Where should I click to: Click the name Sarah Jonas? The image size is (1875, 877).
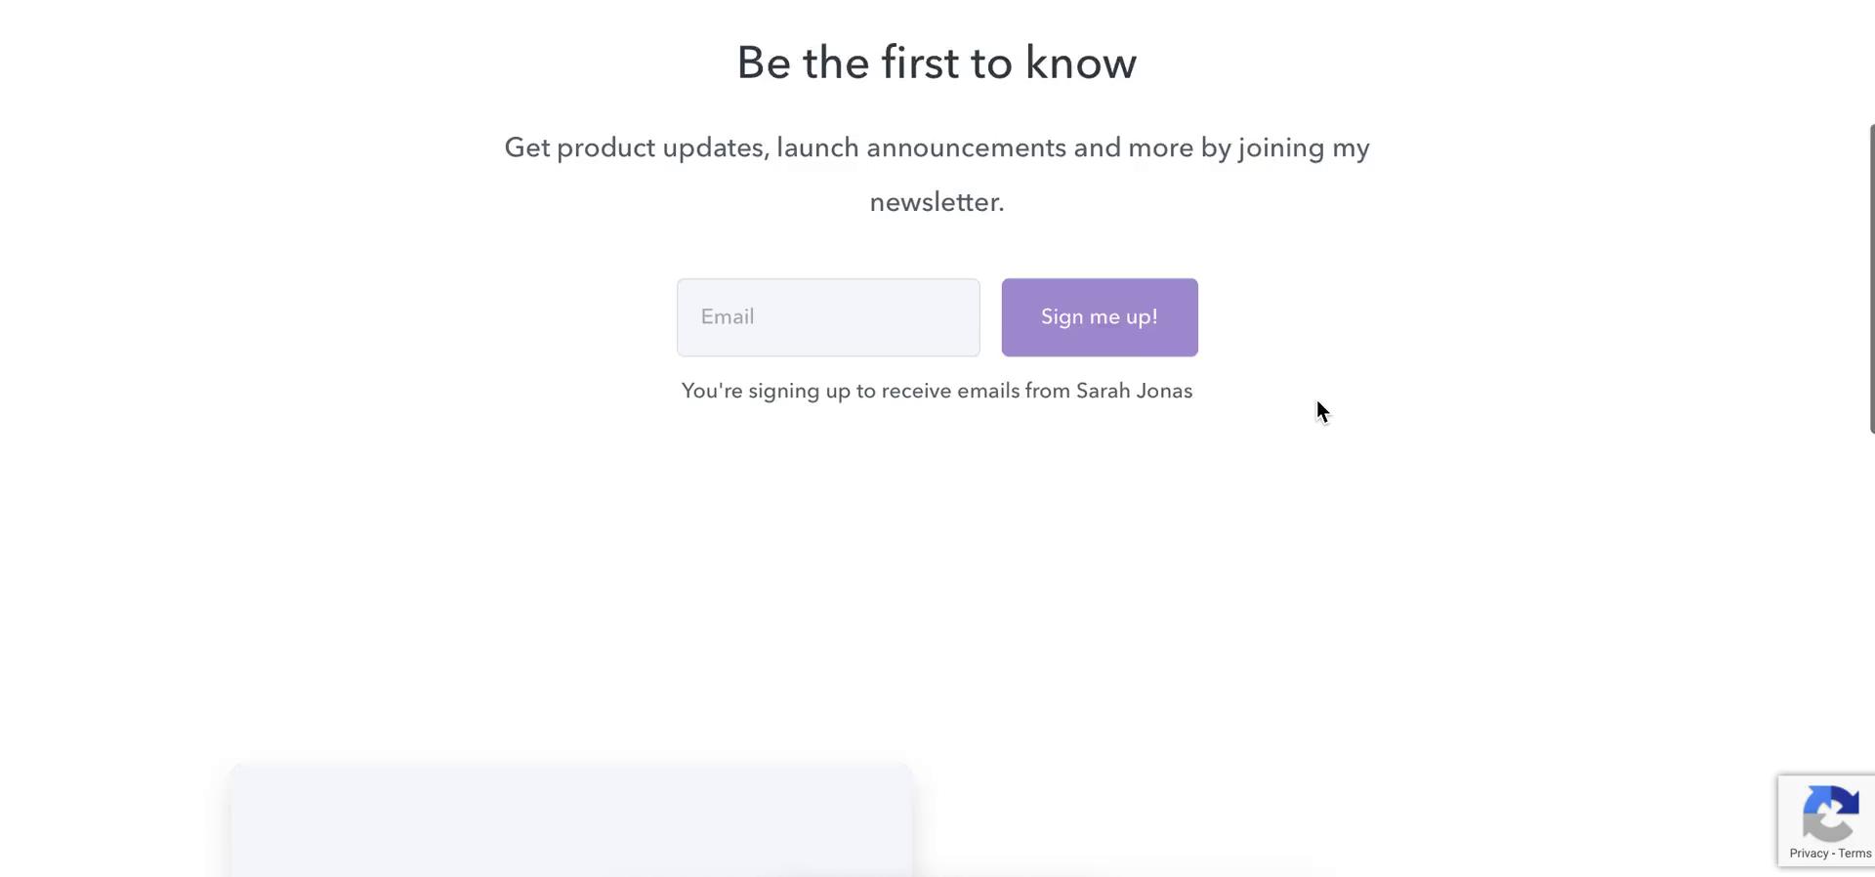[1134, 391]
